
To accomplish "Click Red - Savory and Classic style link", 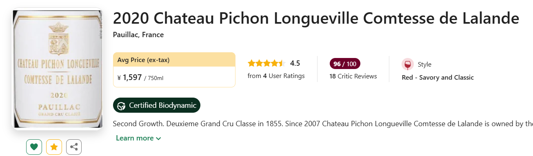I will tap(438, 77).
